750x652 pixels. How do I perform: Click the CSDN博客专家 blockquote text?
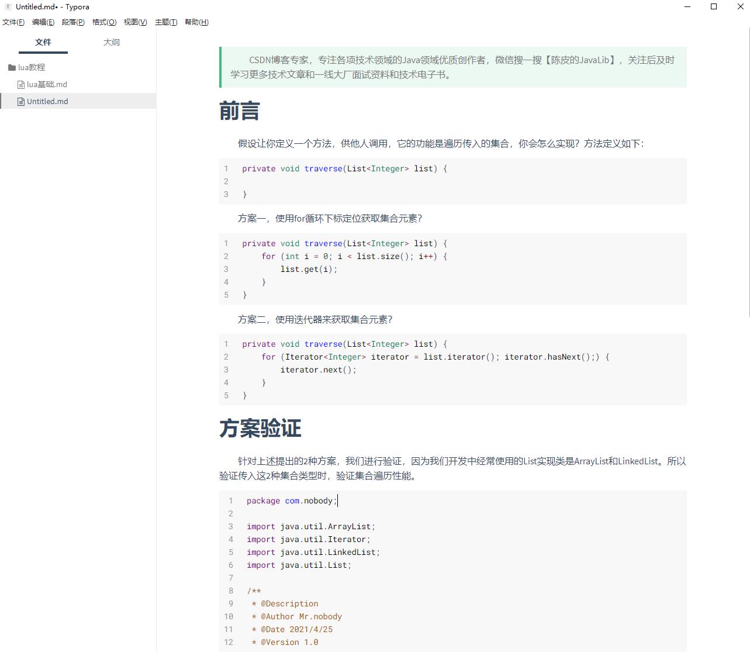(452, 67)
